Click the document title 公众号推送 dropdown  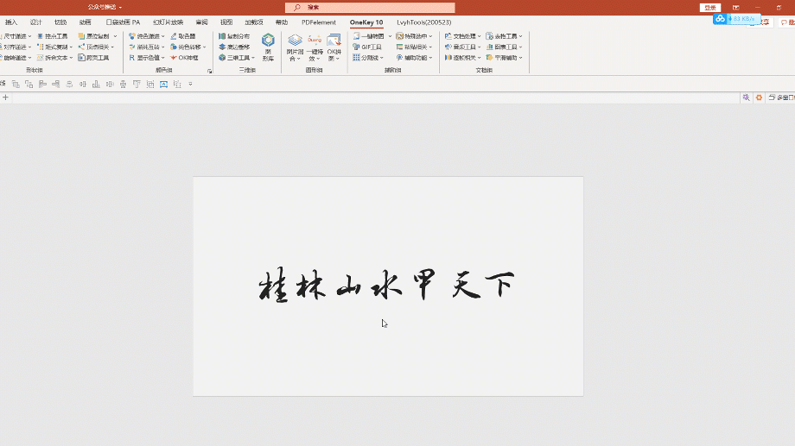tap(105, 7)
